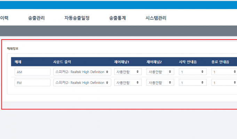Click the 종료 안내음 column header
Screen dimensions: 237x139
(220, 62)
